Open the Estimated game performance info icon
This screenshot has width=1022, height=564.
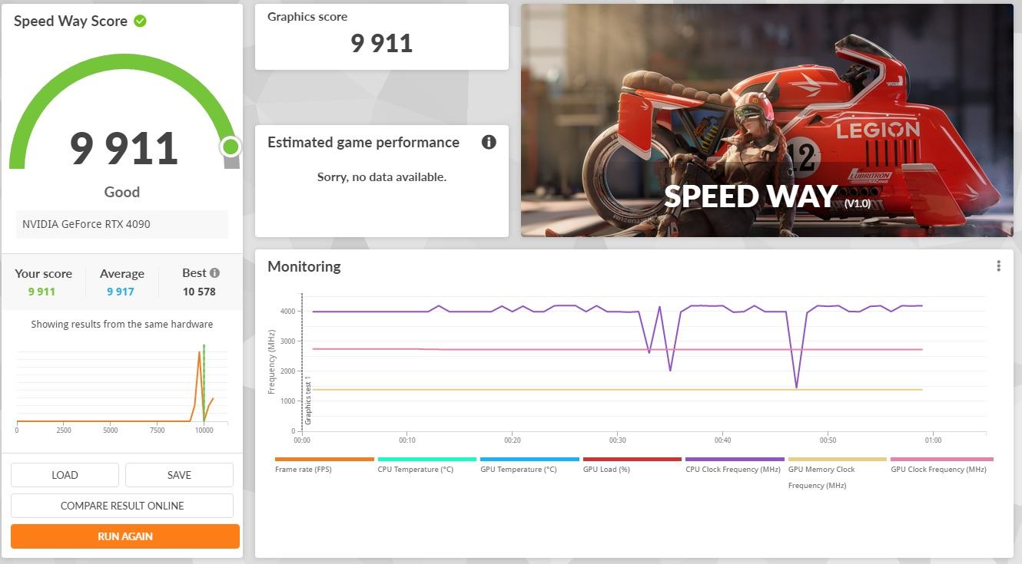tap(489, 142)
